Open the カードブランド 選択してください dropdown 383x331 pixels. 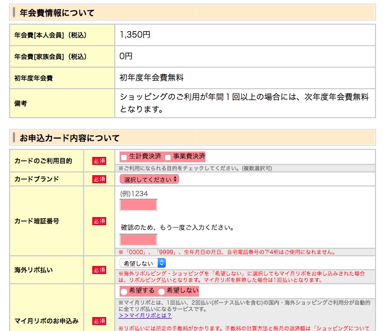[149, 179]
